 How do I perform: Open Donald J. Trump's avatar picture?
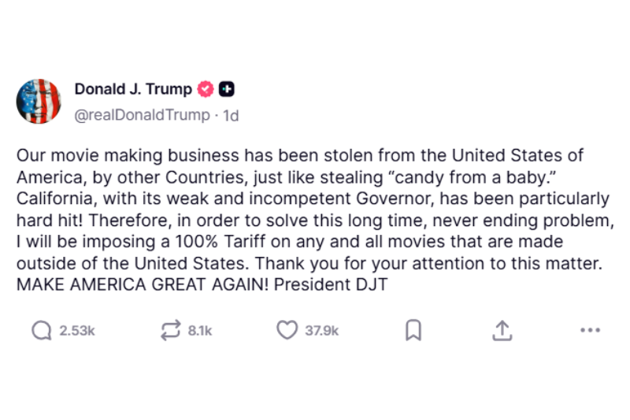point(39,102)
